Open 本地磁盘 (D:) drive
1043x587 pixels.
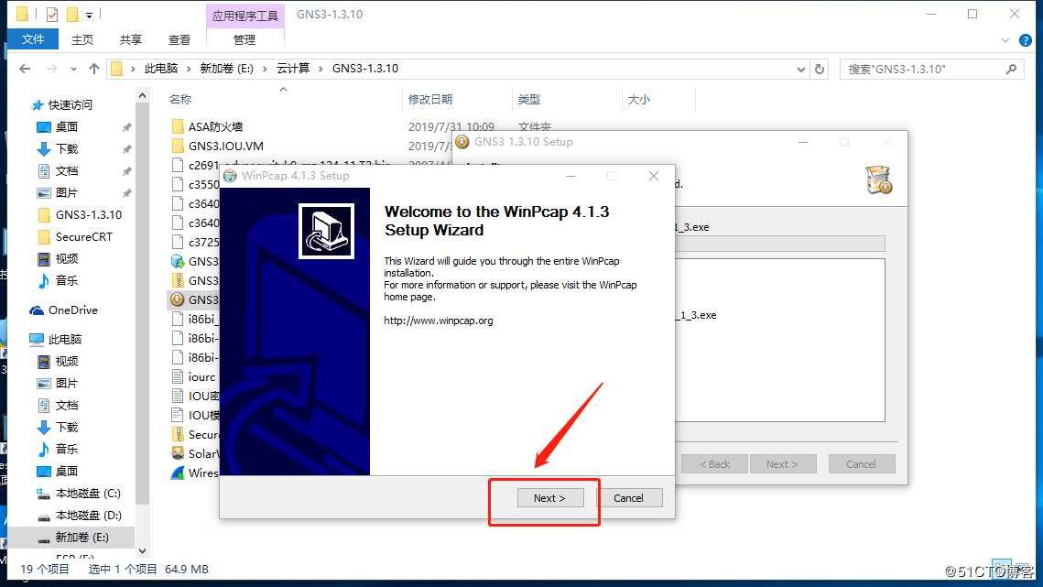pyautogui.click(x=88, y=516)
